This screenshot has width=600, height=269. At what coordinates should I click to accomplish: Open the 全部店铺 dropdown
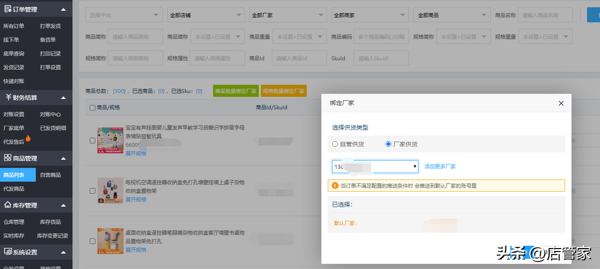(206, 15)
